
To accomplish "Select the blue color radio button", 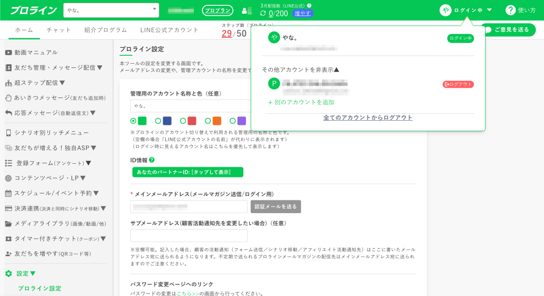I will coord(158,121).
